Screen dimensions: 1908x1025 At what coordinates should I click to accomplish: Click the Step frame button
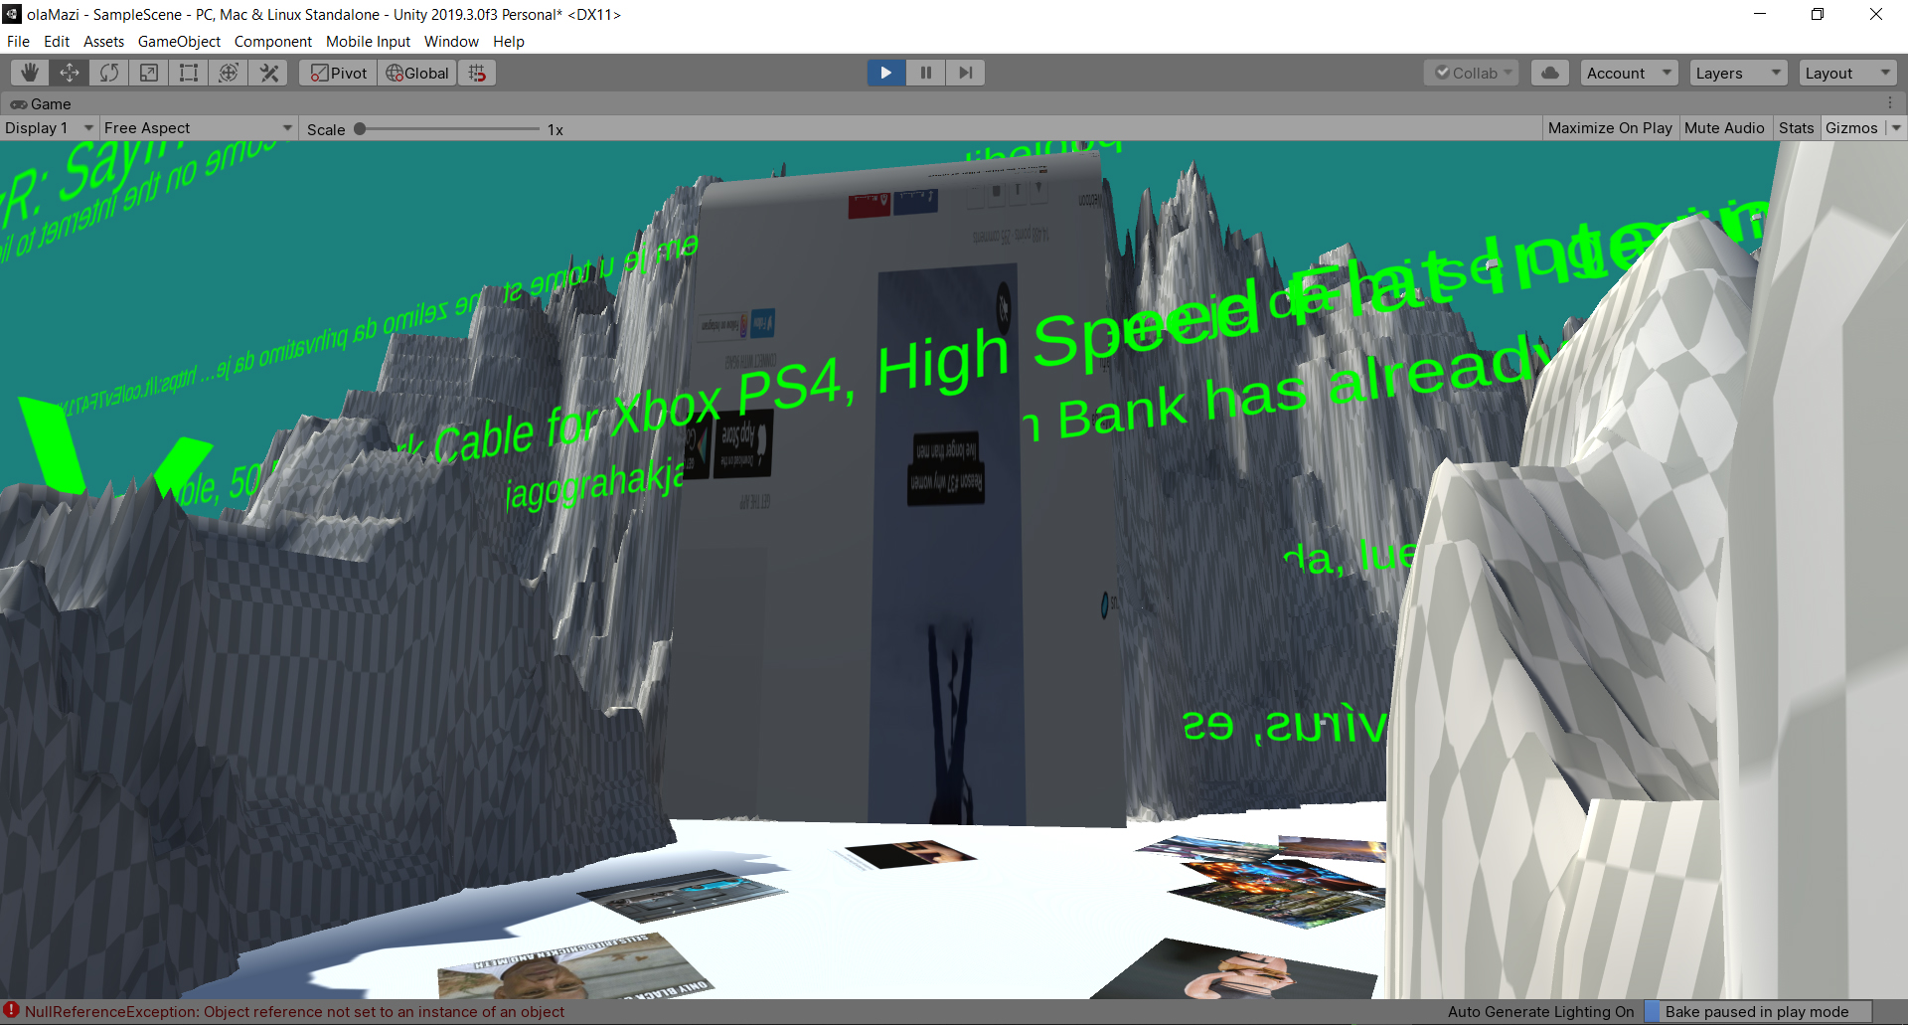[x=965, y=73]
